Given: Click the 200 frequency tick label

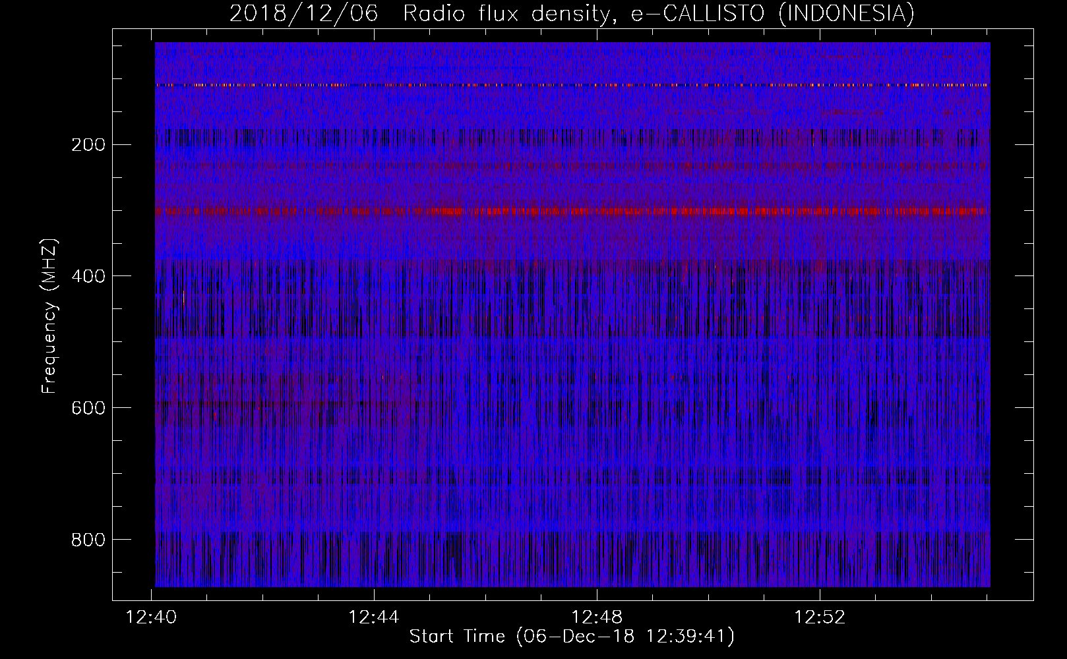Looking at the screenshot, I should [x=88, y=145].
